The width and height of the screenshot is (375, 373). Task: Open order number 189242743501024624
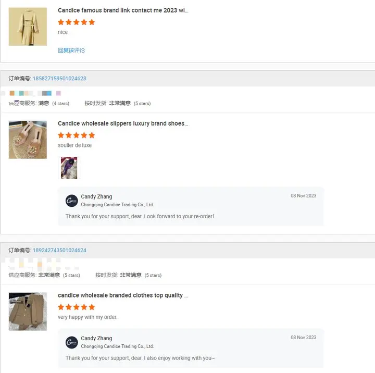59,250
